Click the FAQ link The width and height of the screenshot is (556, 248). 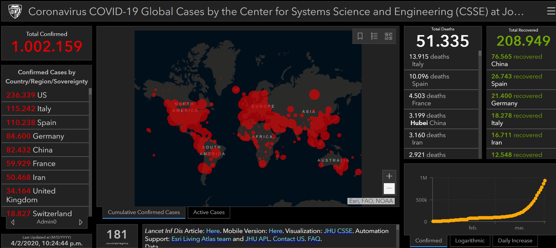pyautogui.click(x=314, y=239)
